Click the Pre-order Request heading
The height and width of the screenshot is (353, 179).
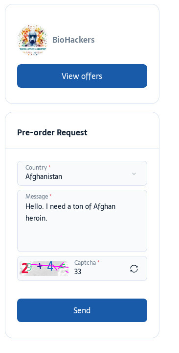[x=52, y=132]
